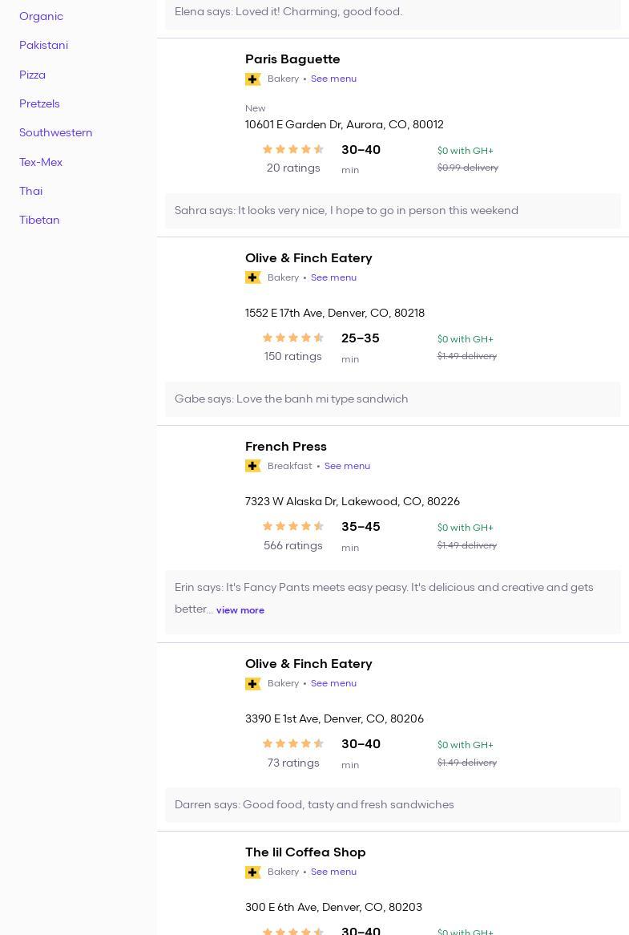Expand Erin's review with view more
The image size is (629, 935).
pos(240,610)
